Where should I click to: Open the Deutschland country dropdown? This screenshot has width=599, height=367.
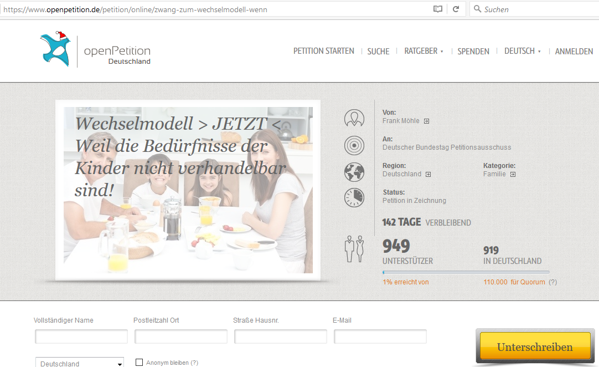tap(80, 363)
